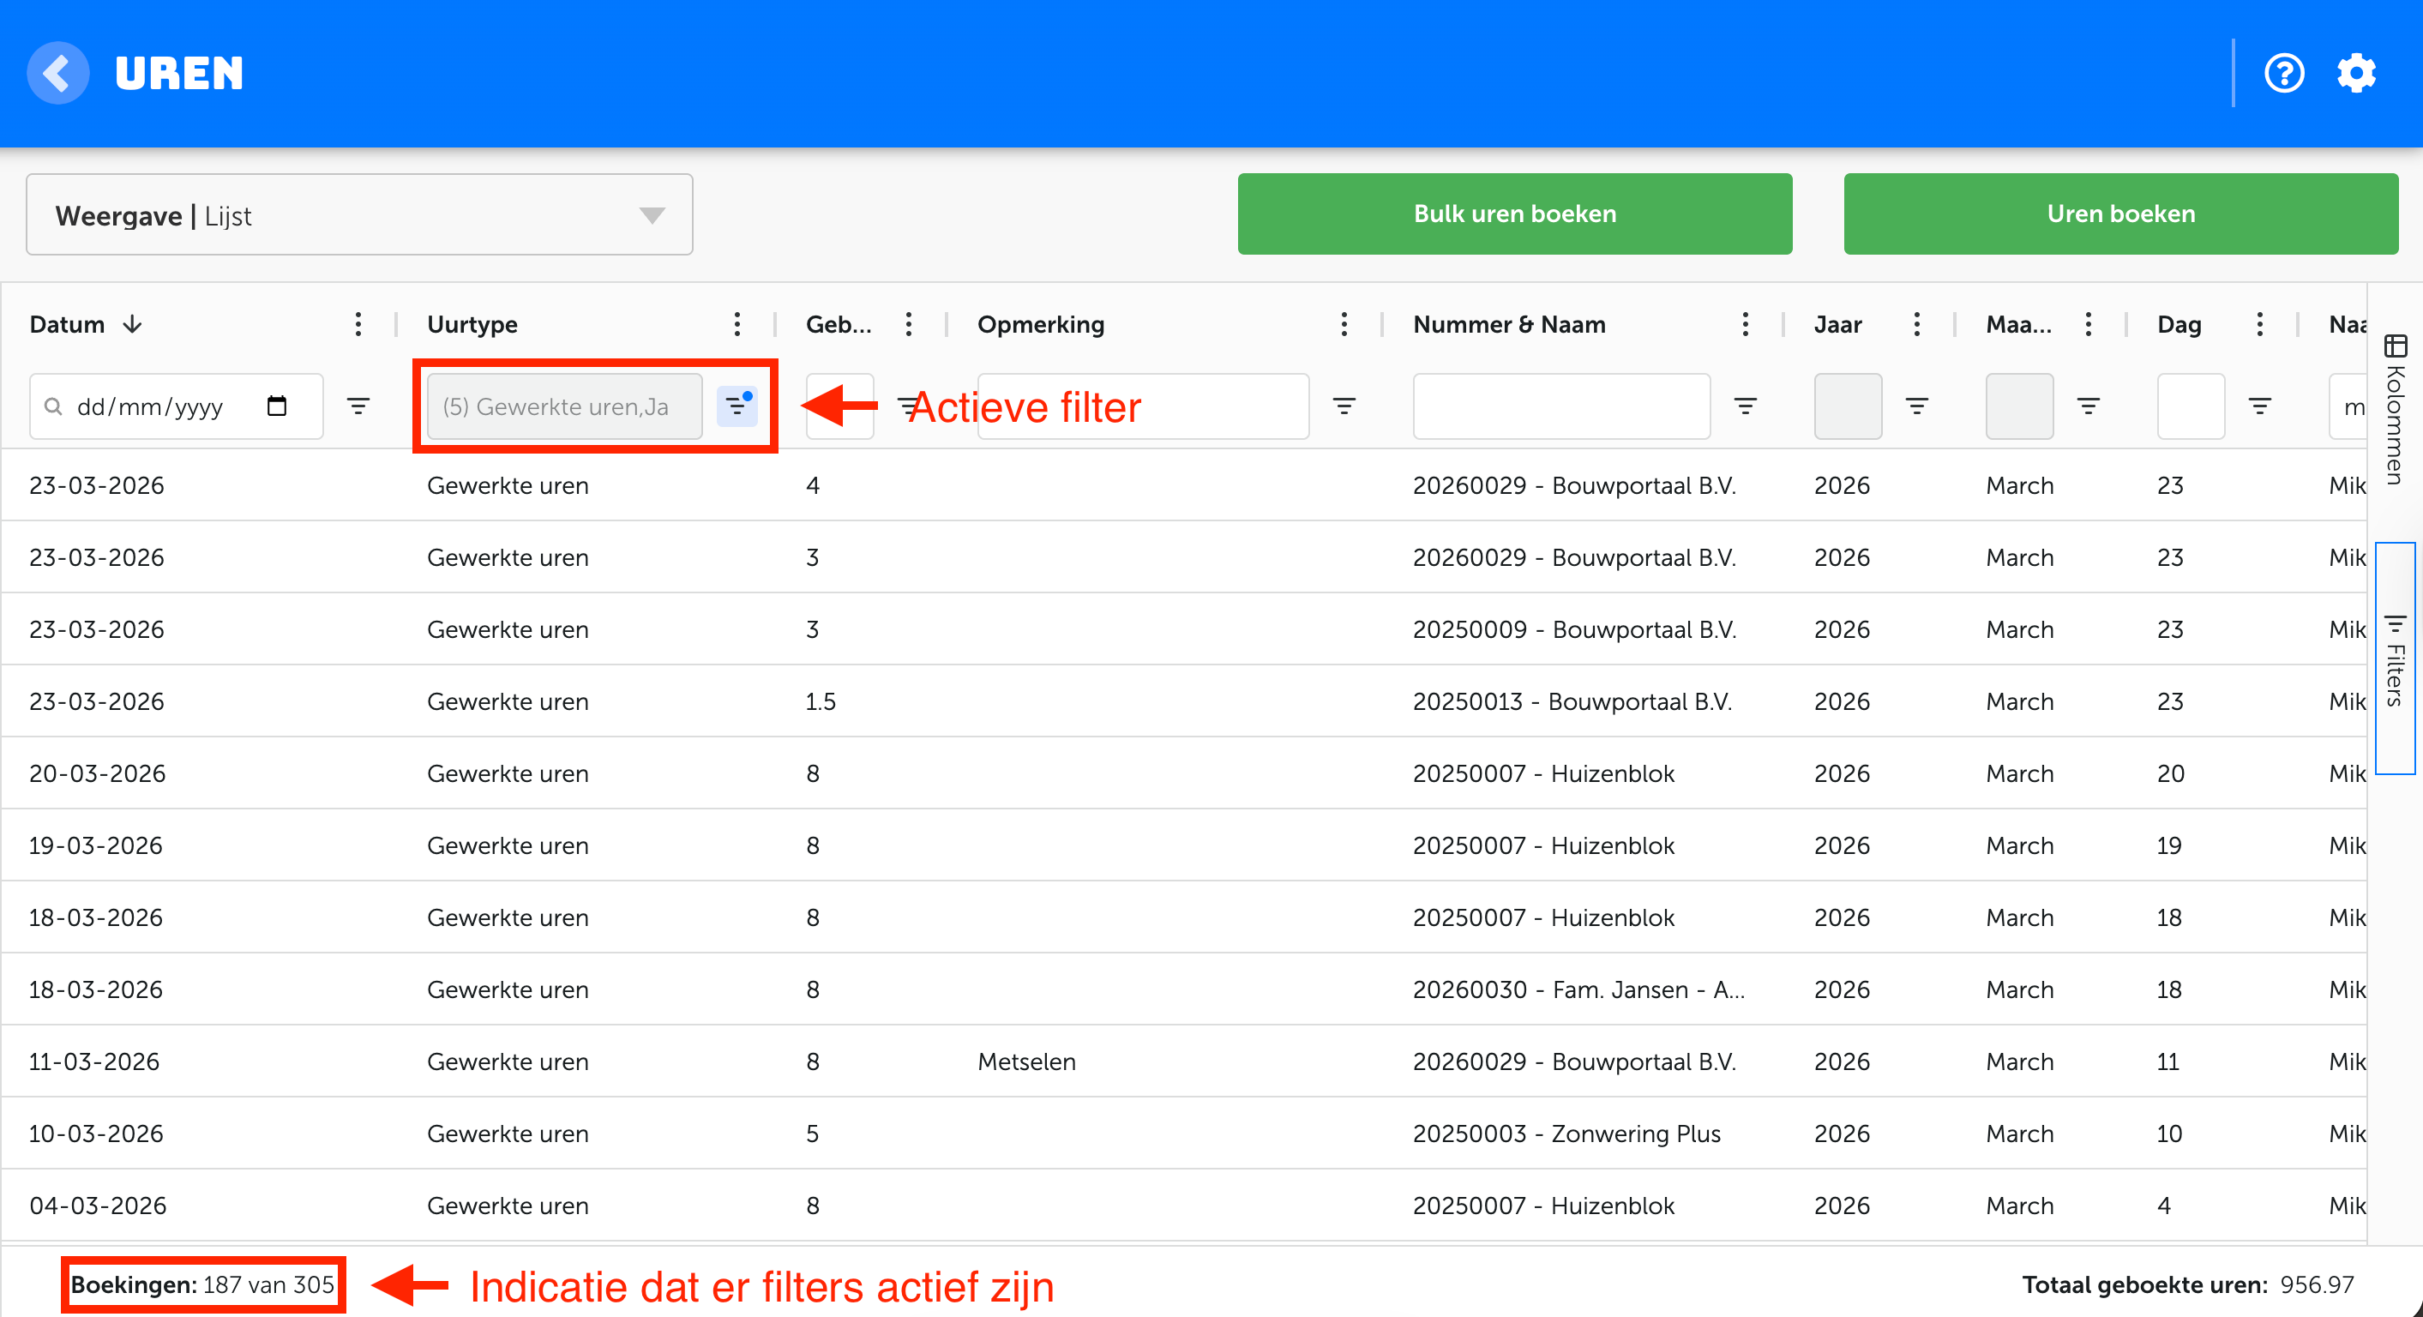
Task: Select the hours value 1.5 cell
Action: [821, 701]
